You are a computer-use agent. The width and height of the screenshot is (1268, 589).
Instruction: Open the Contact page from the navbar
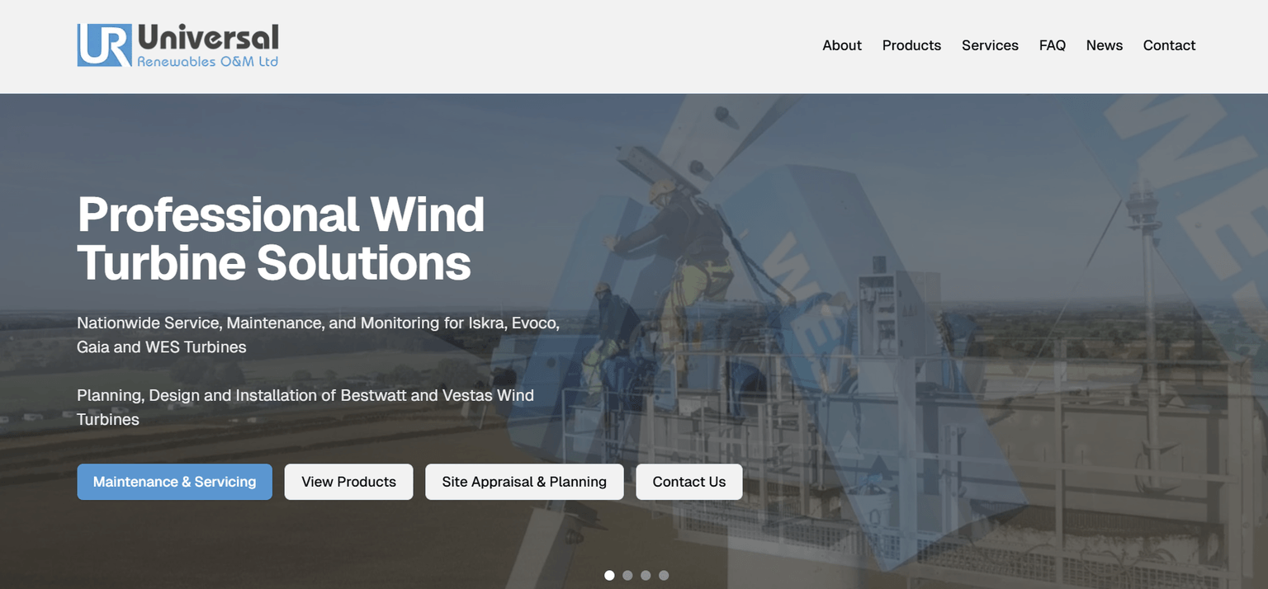tap(1169, 45)
